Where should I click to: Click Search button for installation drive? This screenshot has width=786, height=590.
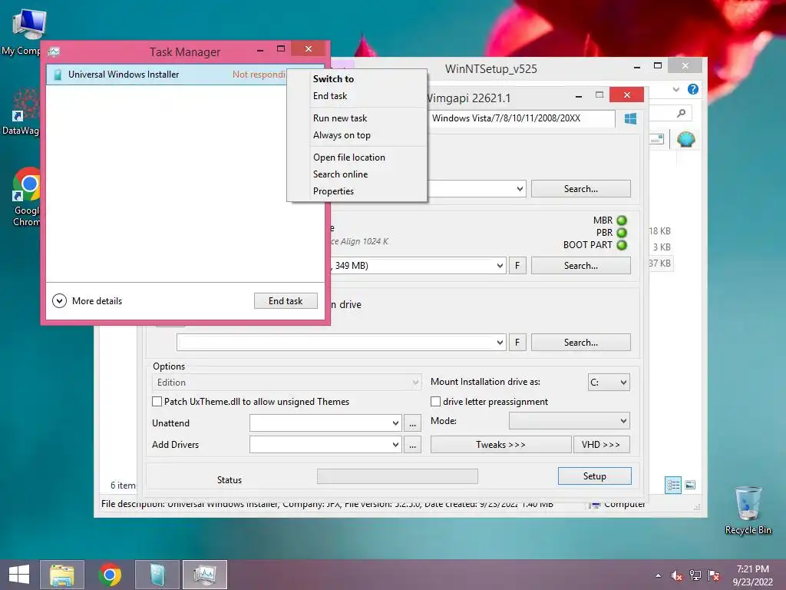[580, 343]
